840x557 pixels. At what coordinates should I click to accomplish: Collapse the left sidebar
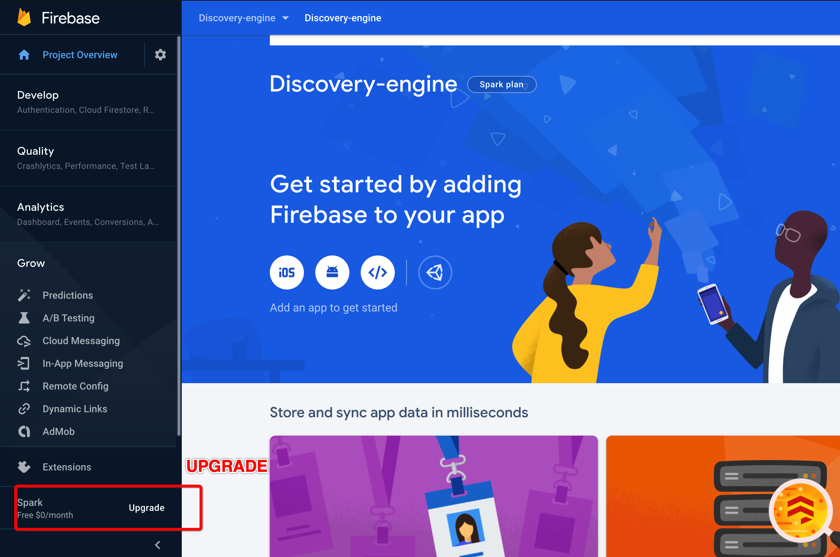158,545
